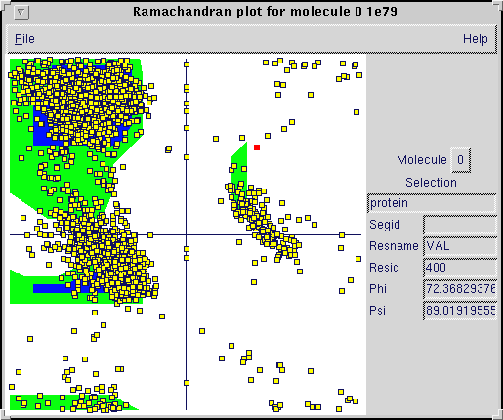This screenshot has height=420, width=503.
Task: Click the Psi value field
Action: [x=460, y=311]
